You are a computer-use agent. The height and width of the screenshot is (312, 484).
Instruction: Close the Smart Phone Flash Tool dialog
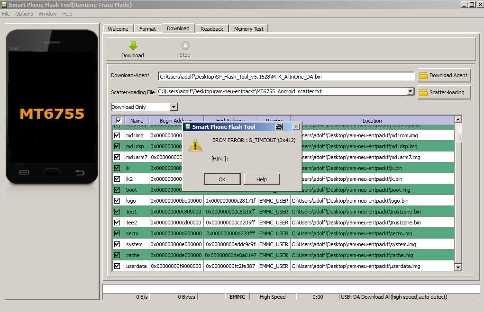[296, 127]
